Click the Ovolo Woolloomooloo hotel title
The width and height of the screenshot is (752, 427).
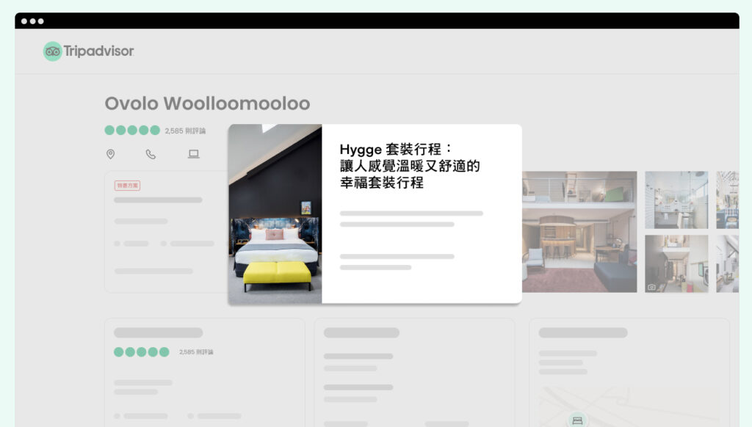click(207, 103)
